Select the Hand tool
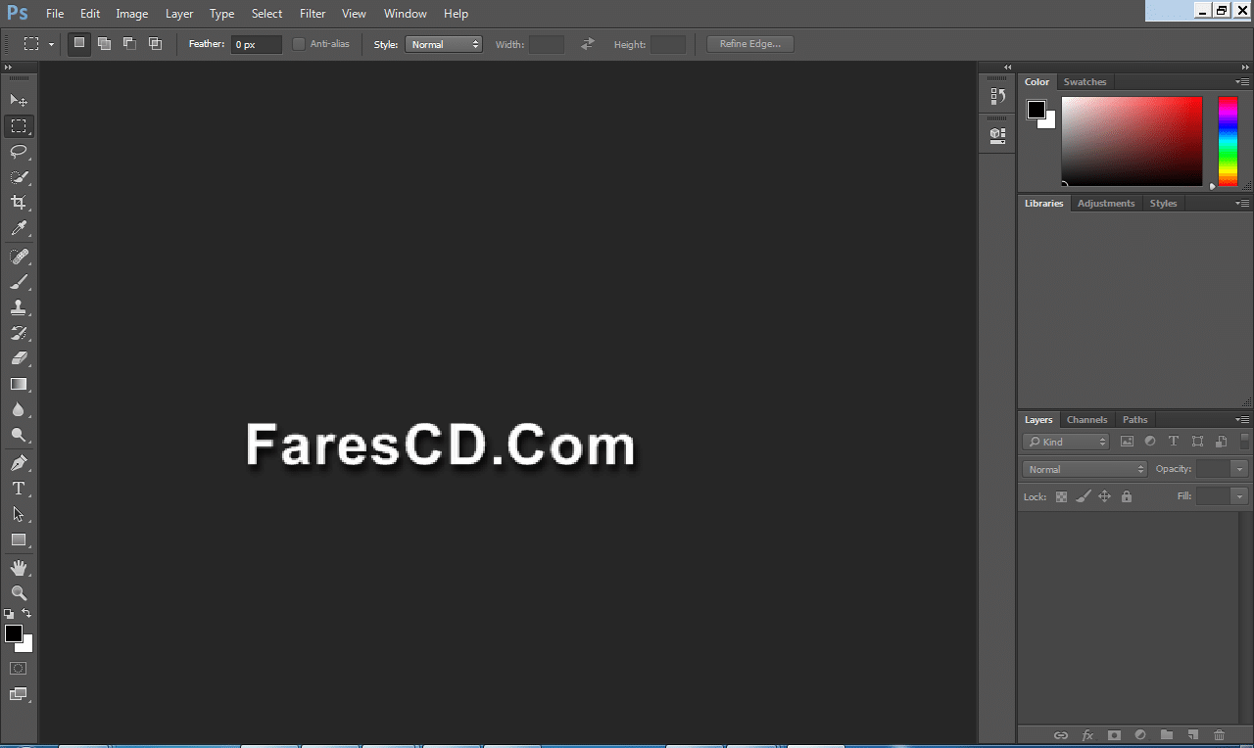Screen dimensions: 1254x748 (x=19, y=568)
